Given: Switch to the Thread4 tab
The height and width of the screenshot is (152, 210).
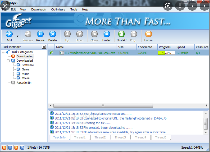Looking at the screenshot, I should pos(140,137).
